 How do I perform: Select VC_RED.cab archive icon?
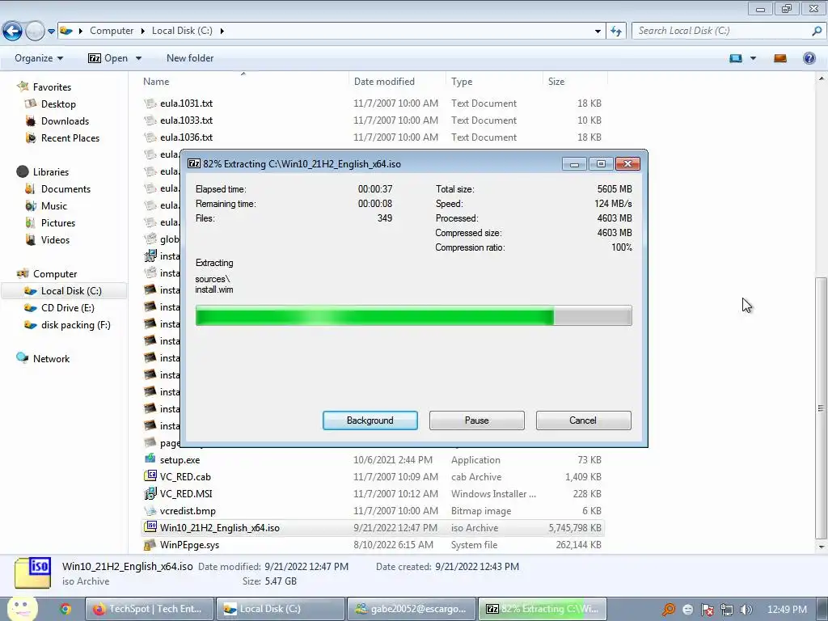click(x=150, y=476)
